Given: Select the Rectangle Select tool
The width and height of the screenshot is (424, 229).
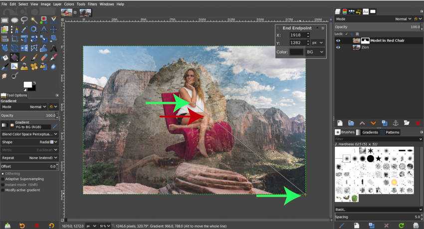Looking at the screenshot, I should pos(4,20).
